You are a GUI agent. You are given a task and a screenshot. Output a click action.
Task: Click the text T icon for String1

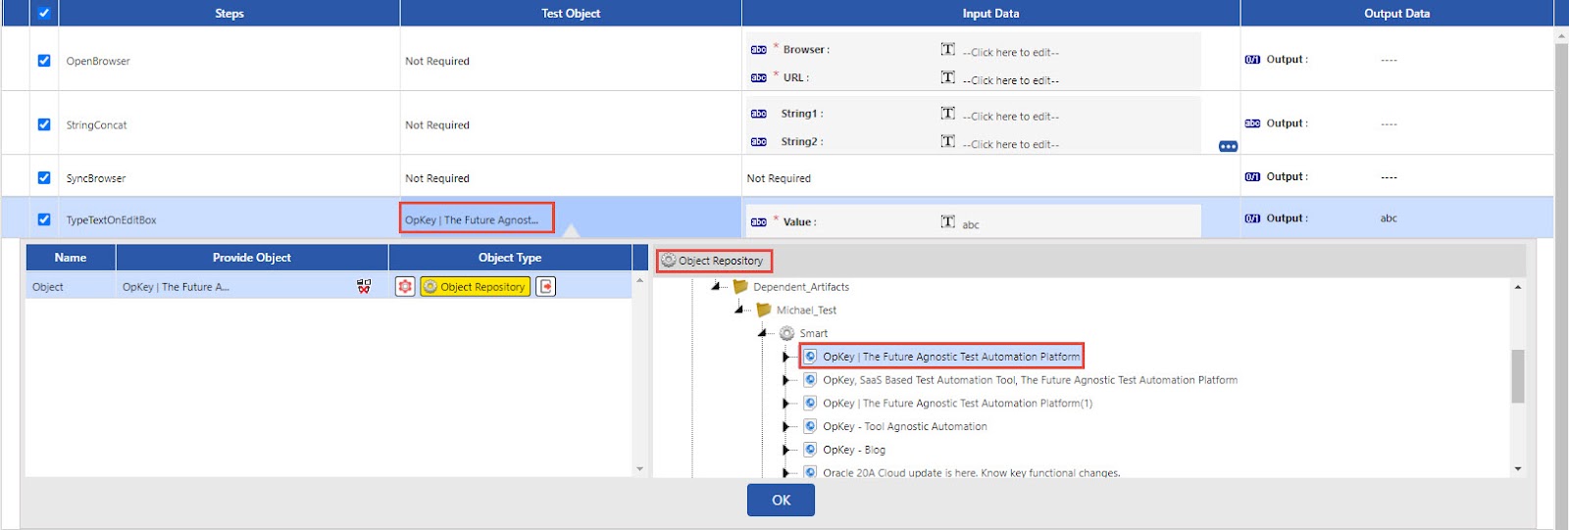pyautogui.click(x=947, y=113)
